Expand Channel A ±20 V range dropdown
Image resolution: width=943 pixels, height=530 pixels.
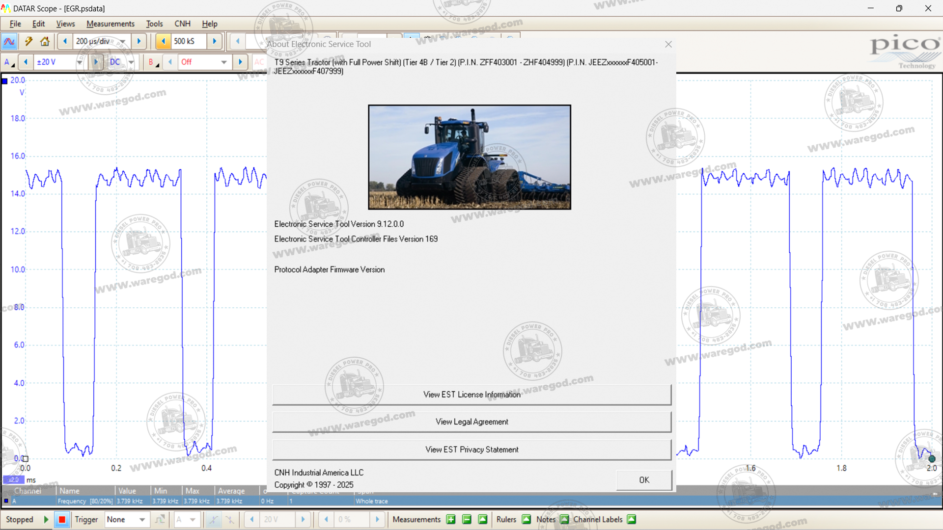(x=80, y=62)
